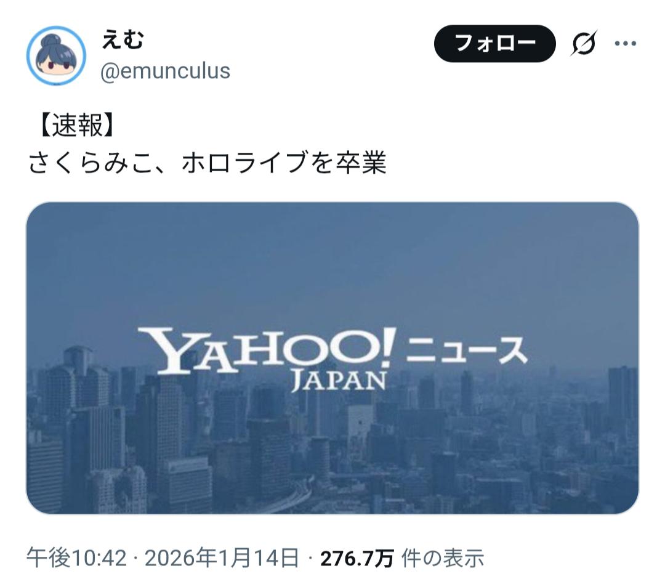Click the name さくらみこ in the post
The height and width of the screenshot is (579, 665).
[x=91, y=163]
